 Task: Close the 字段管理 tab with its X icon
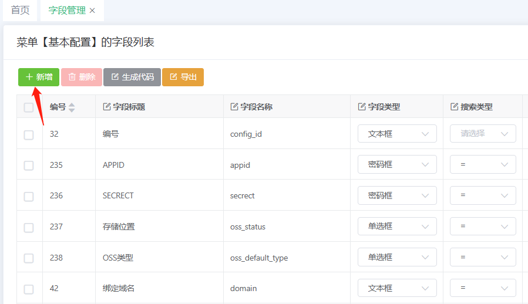pyautogui.click(x=92, y=11)
